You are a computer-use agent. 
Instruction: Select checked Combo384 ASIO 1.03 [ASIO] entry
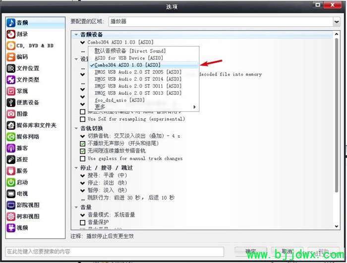coord(144,65)
